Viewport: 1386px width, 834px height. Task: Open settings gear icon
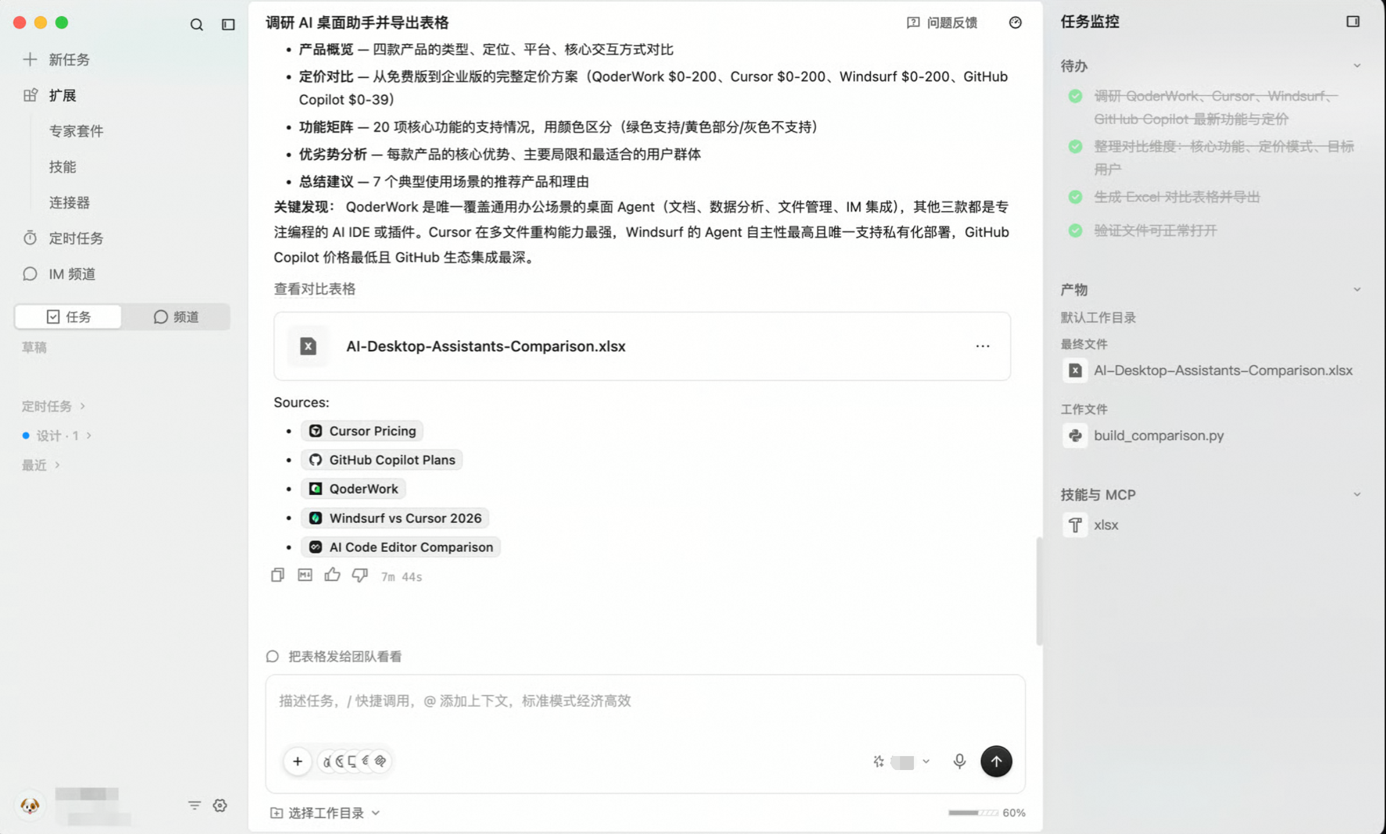[x=220, y=805]
